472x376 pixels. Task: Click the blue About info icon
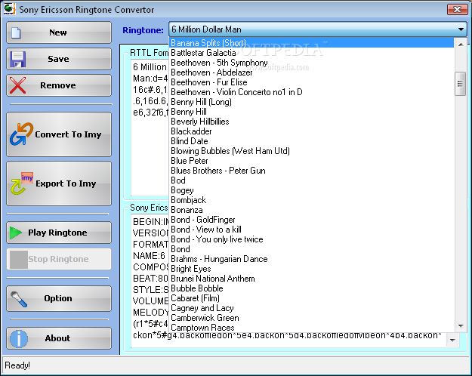19,338
